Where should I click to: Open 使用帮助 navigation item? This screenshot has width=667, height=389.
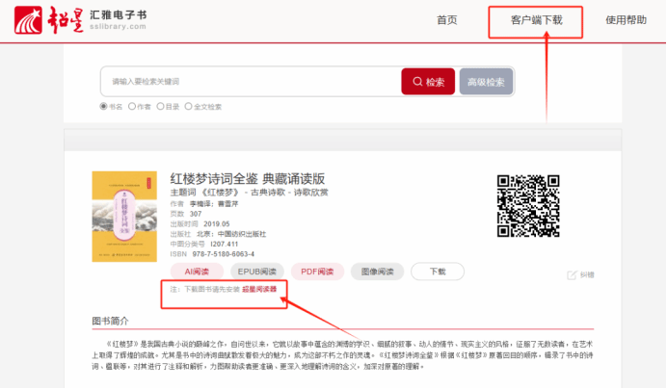626,20
